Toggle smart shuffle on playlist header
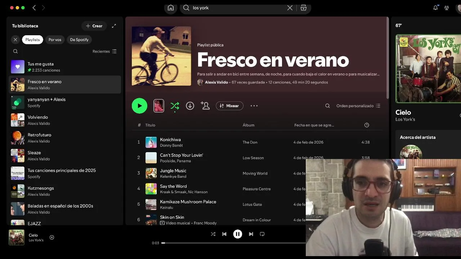 tap(175, 106)
